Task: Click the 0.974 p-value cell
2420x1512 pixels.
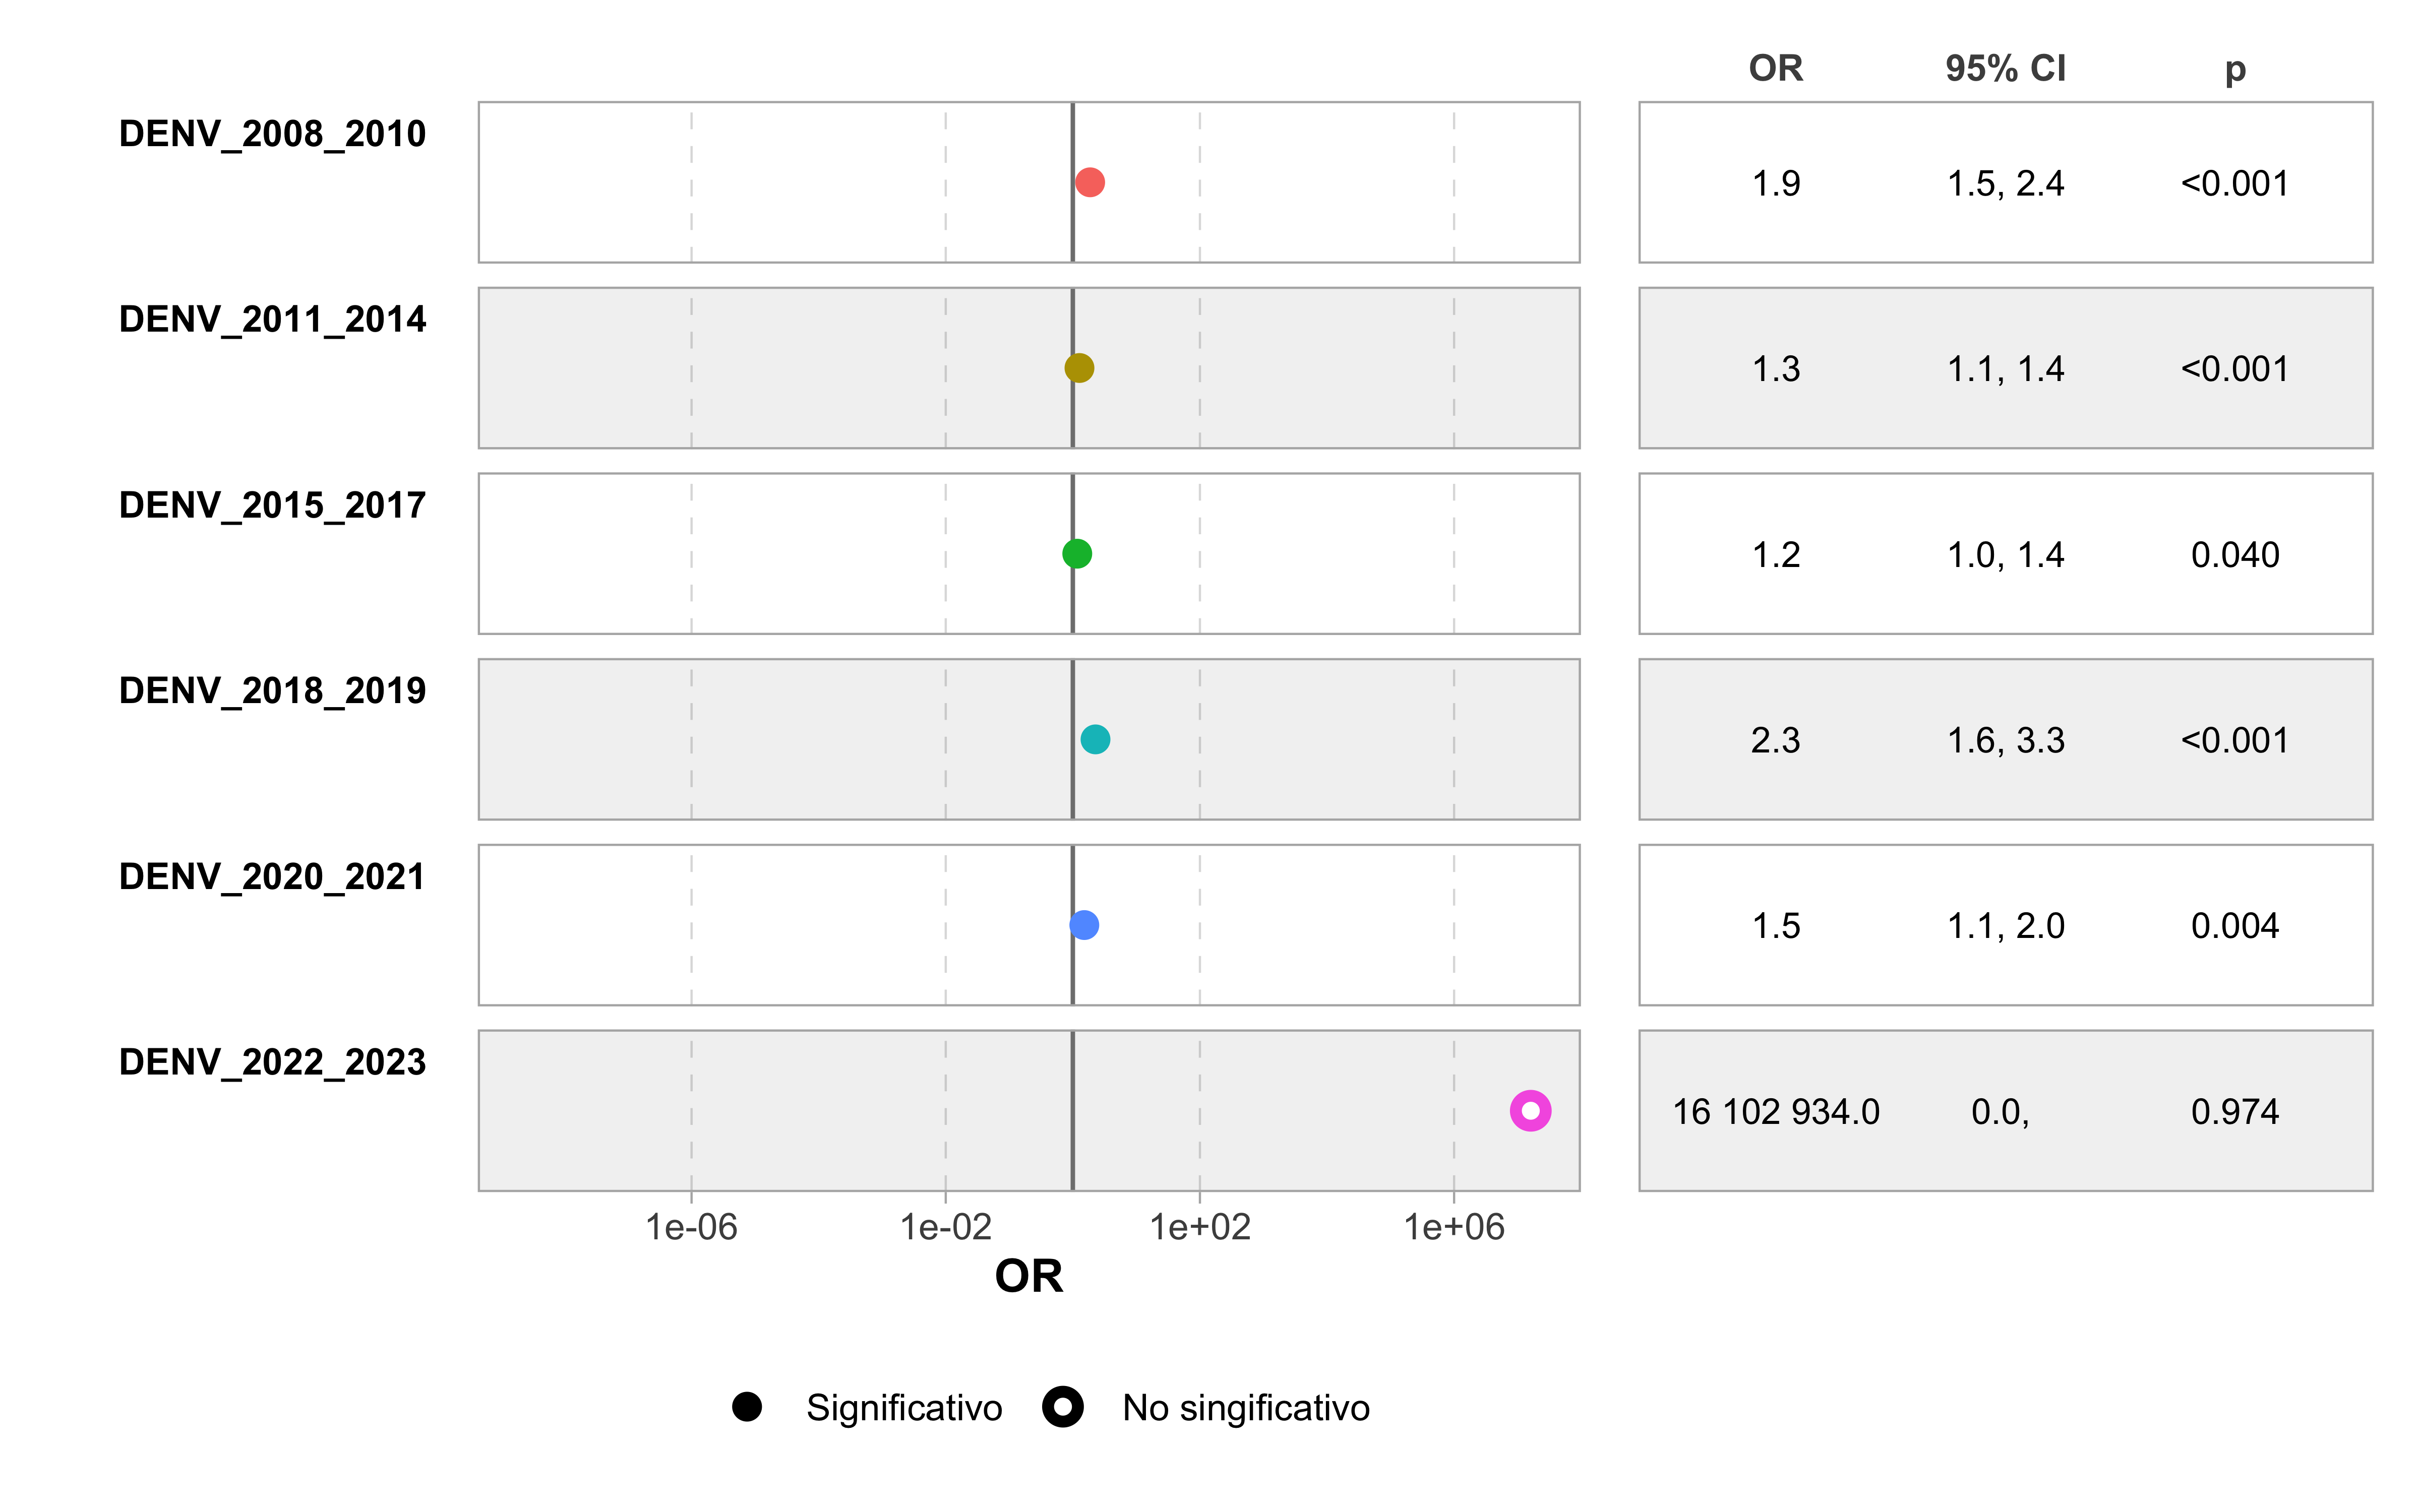Action: coord(2235,1112)
